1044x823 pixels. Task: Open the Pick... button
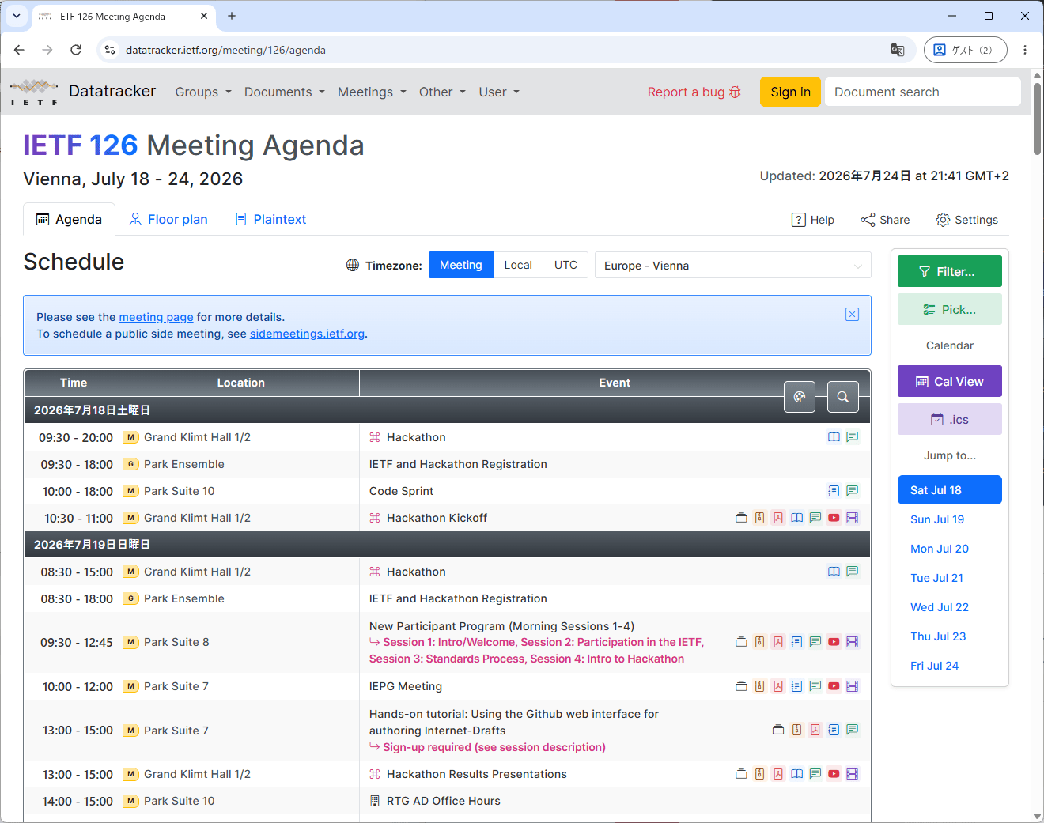pos(950,309)
